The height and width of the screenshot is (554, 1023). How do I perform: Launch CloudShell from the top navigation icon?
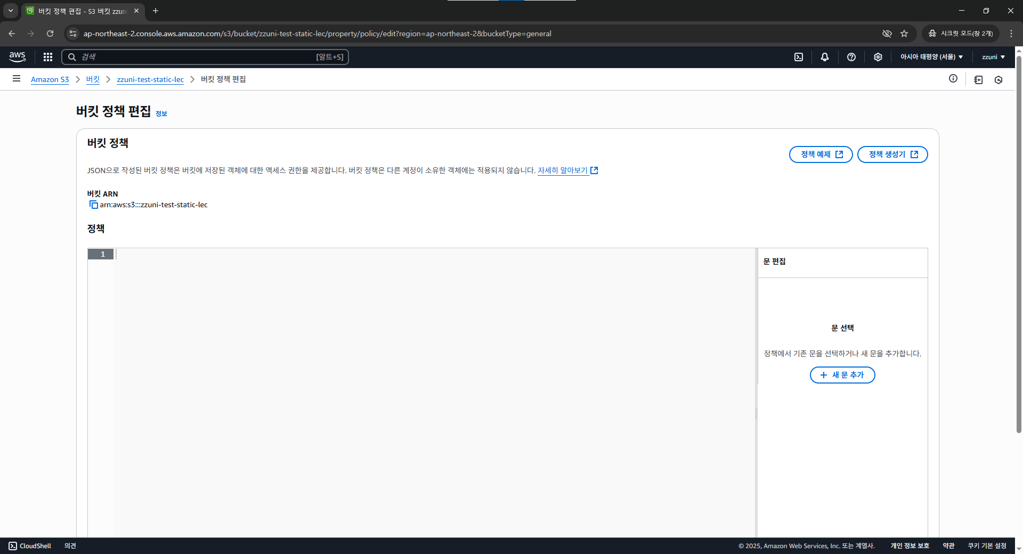799,57
